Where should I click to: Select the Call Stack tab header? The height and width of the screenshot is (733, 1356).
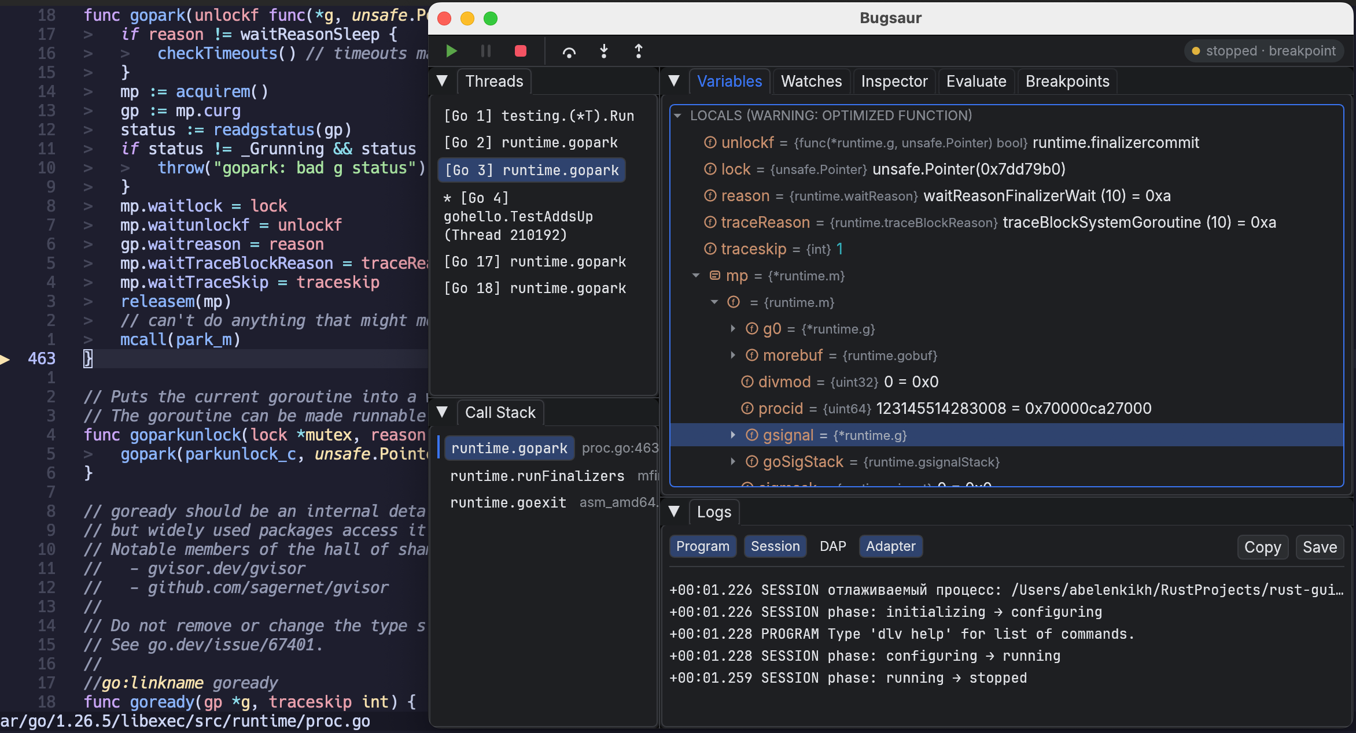(500, 413)
